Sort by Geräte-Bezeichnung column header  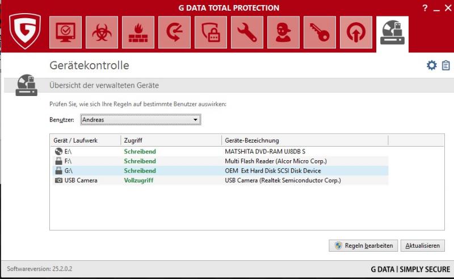click(x=305, y=140)
